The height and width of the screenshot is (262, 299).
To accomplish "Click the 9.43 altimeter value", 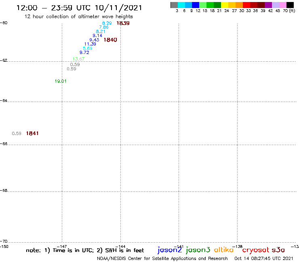I will (x=94, y=40).
